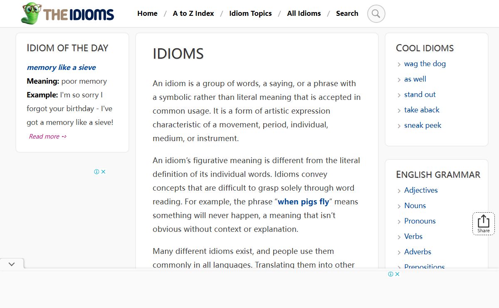The width and height of the screenshot is (499, 308).
Task: Click the left ad info icon
Action: [96, 172]
